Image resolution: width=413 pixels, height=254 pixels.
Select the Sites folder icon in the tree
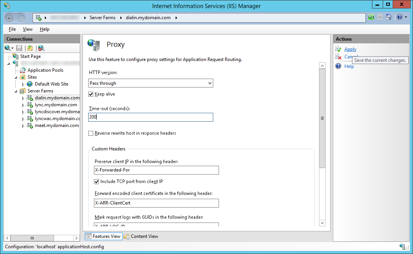(x=23, y=77)
